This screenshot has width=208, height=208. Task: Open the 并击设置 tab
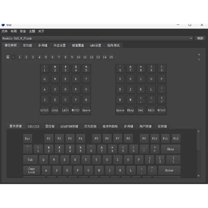(60, 45)
